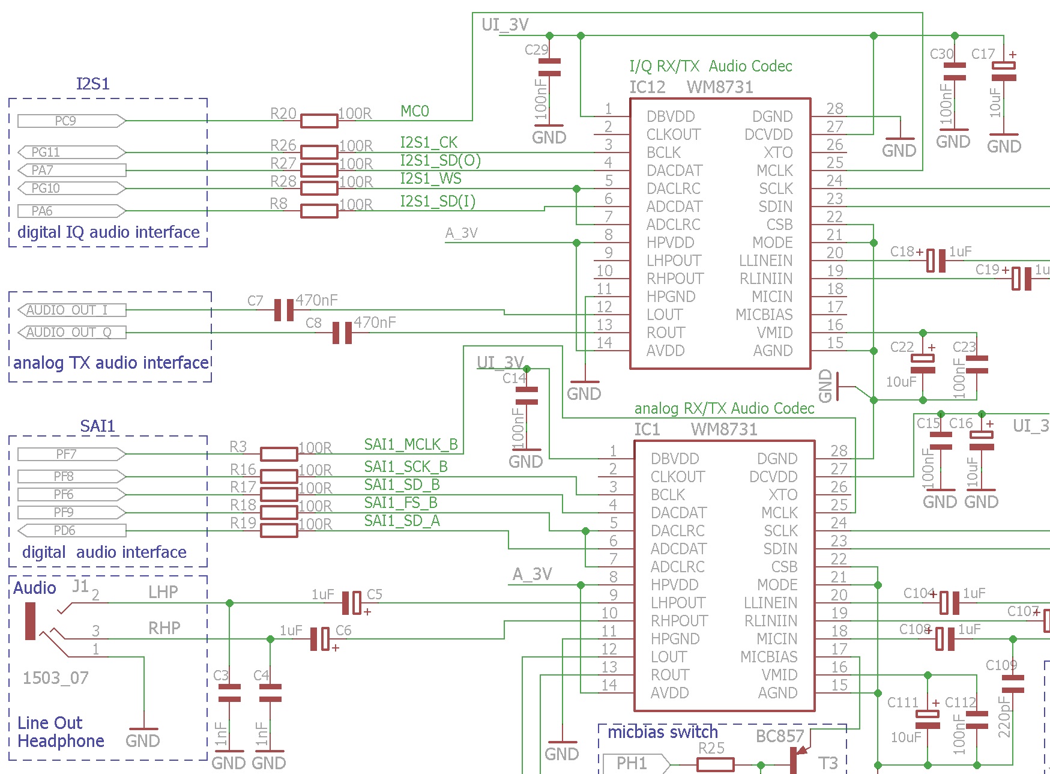Select the PG11 port tag

[71, 152]
